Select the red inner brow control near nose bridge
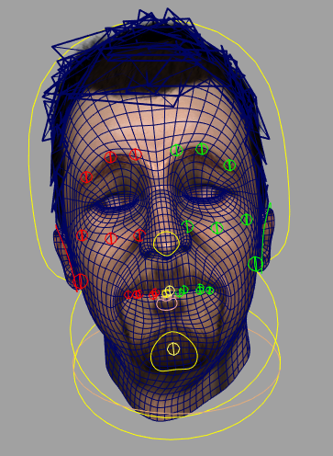This screenshot has height=456, width=333. (x=136, y=154)
